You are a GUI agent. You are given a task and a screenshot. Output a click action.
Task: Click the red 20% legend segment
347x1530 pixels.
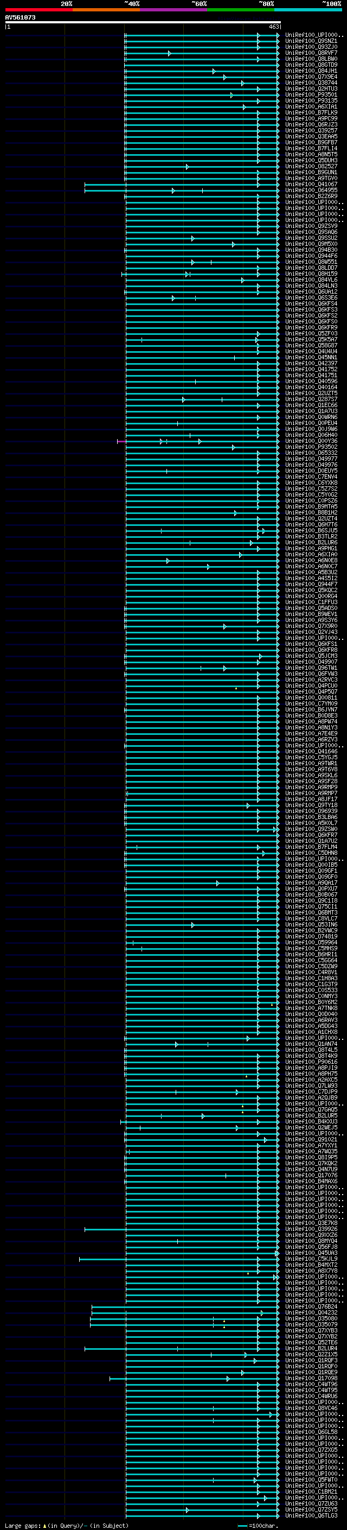click(x=38, y=10)
